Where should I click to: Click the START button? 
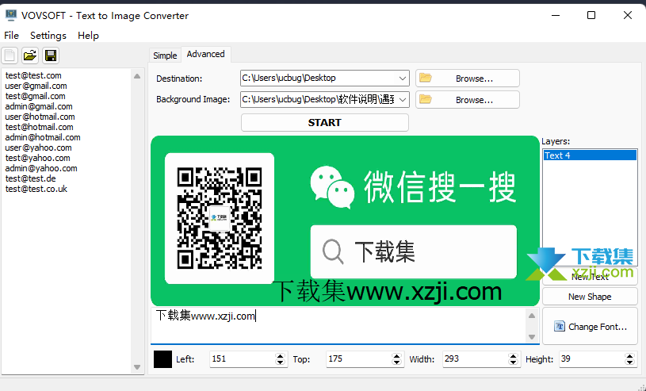325,122
